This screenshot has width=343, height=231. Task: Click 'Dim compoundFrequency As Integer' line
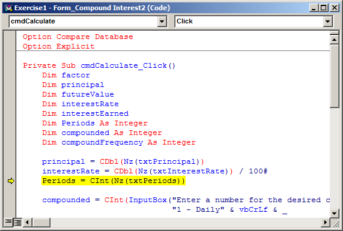pyautogui.click(x=119, y=142)
